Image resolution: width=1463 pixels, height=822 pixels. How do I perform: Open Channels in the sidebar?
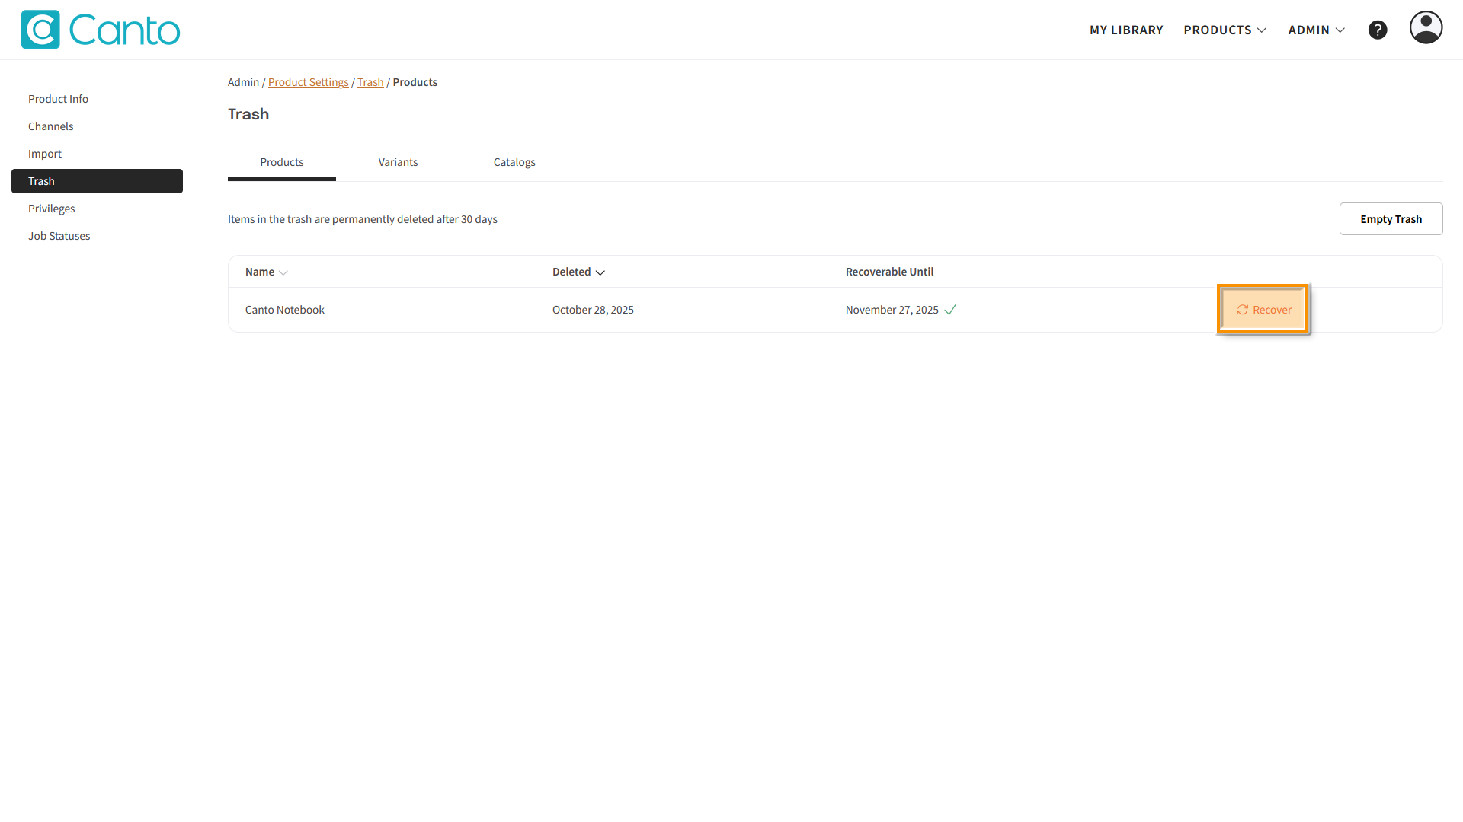point(97,126)
